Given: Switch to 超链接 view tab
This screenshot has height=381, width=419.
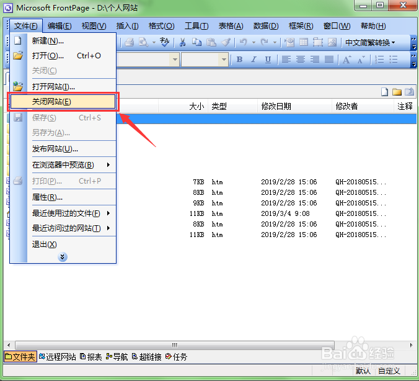Looking at the screenshot, I should (147, 357).
